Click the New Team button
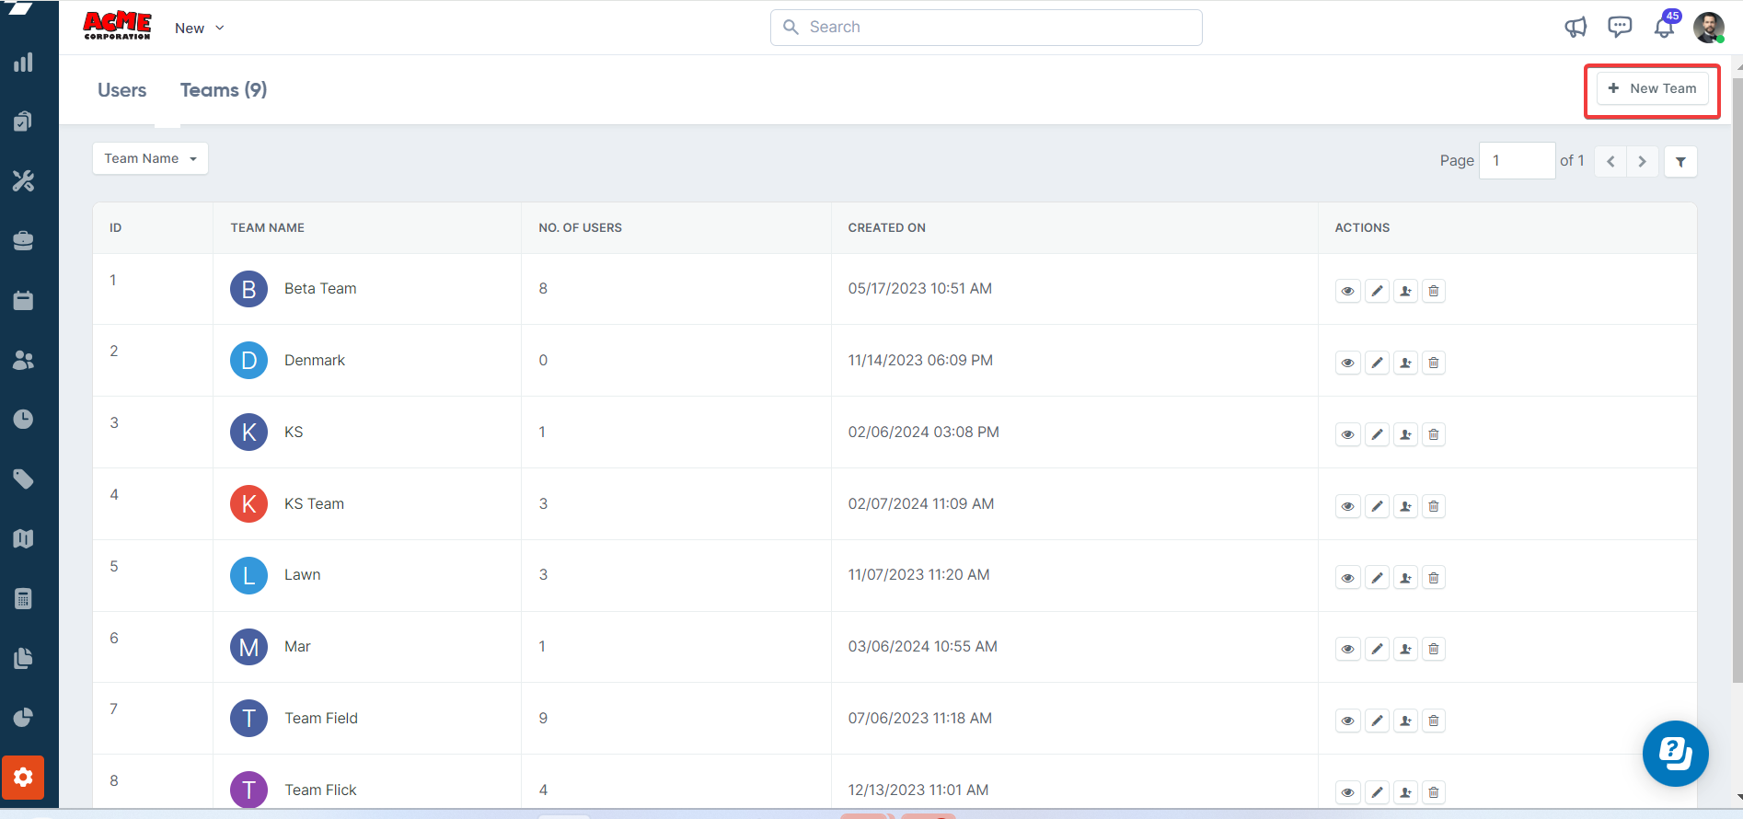The image size is (1743, 819). point(1652,88)
